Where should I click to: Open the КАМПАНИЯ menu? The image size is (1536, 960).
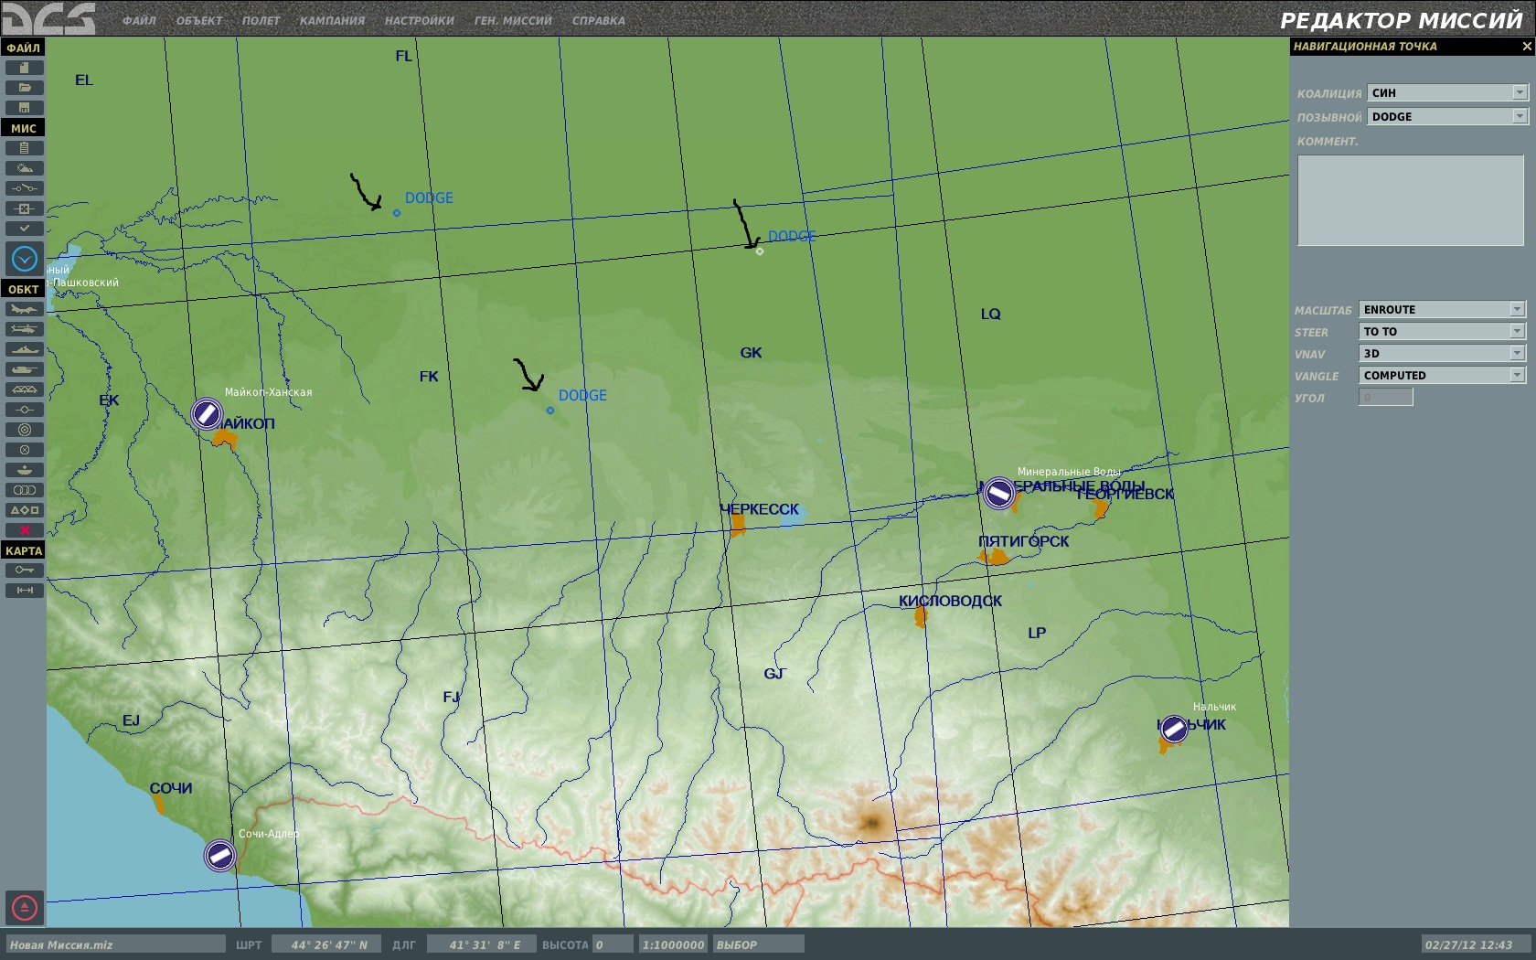[332, 20]
